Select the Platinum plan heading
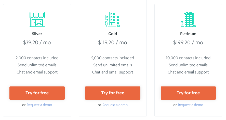This screenshot has width=226, height=120. [x=188, y=34]
